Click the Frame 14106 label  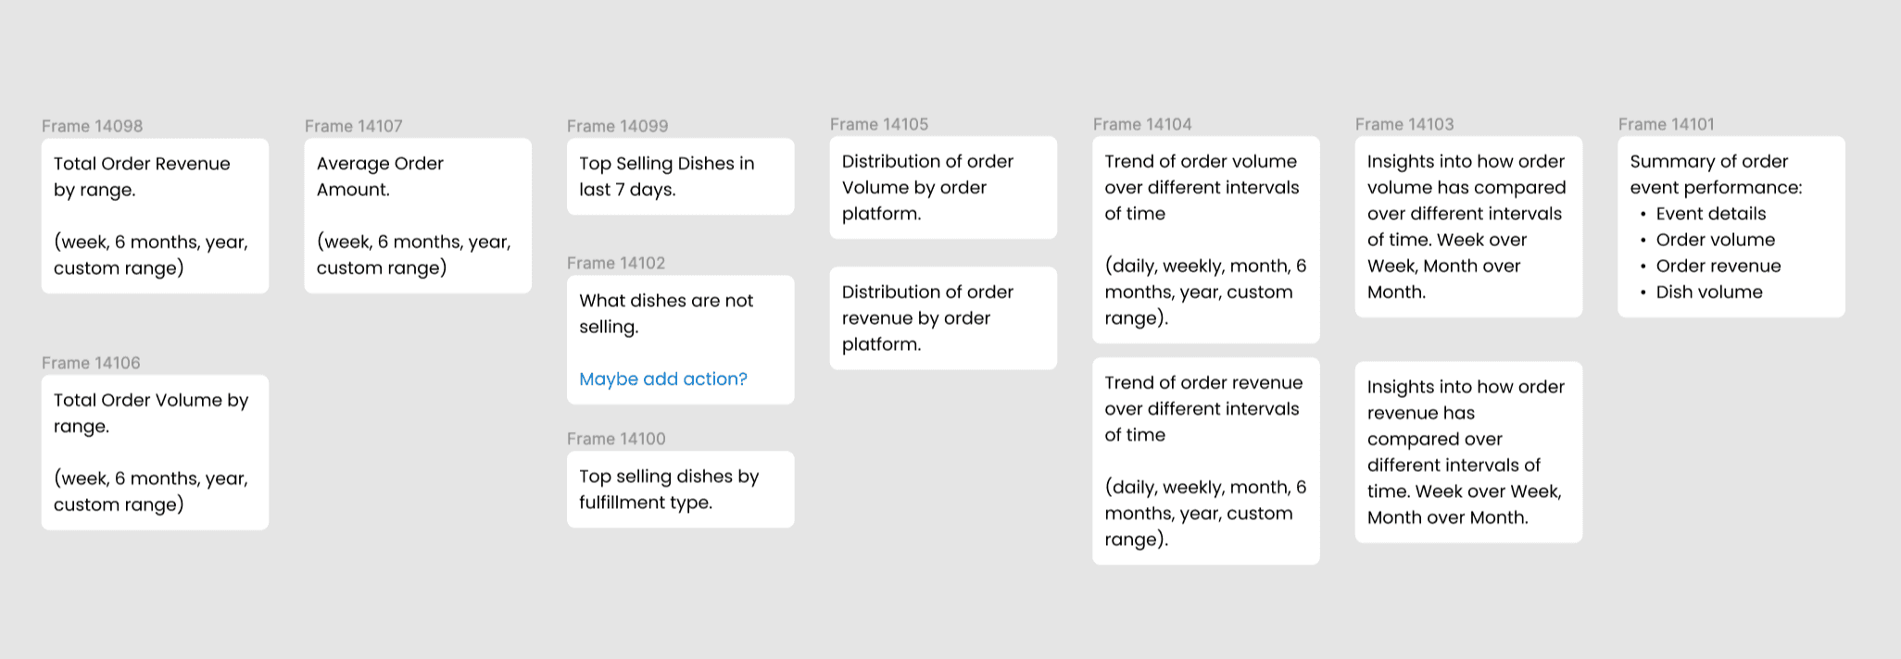[91, 363]
